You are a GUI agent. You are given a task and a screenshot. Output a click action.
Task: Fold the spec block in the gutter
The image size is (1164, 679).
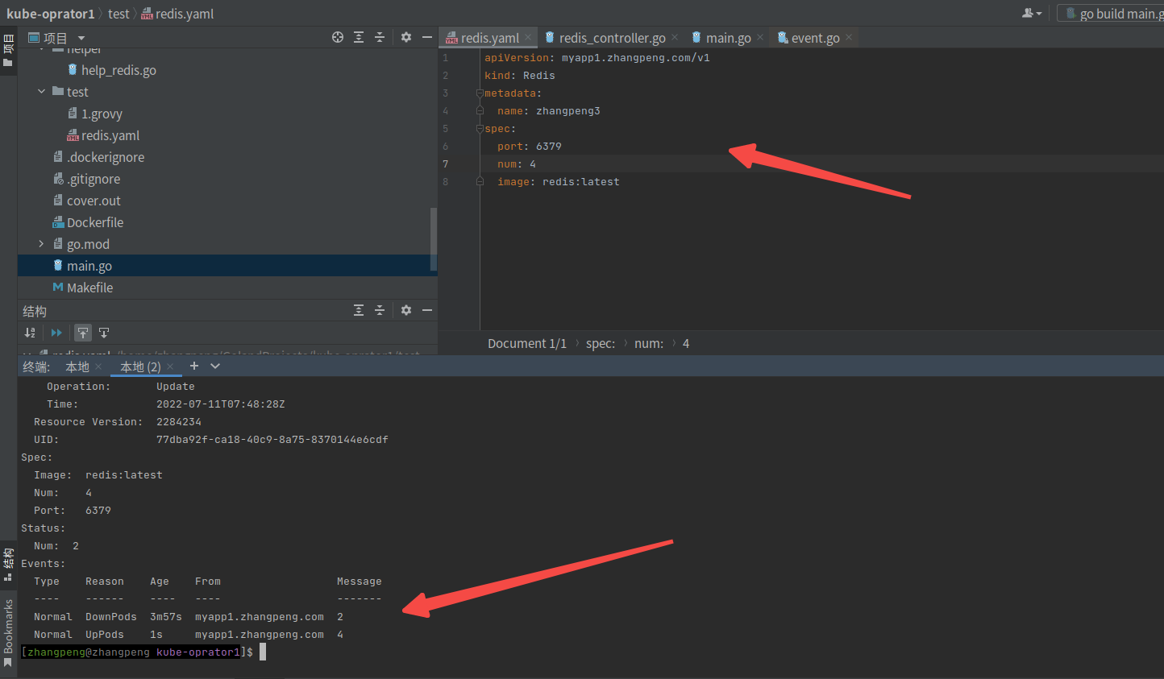pos(480,129)
